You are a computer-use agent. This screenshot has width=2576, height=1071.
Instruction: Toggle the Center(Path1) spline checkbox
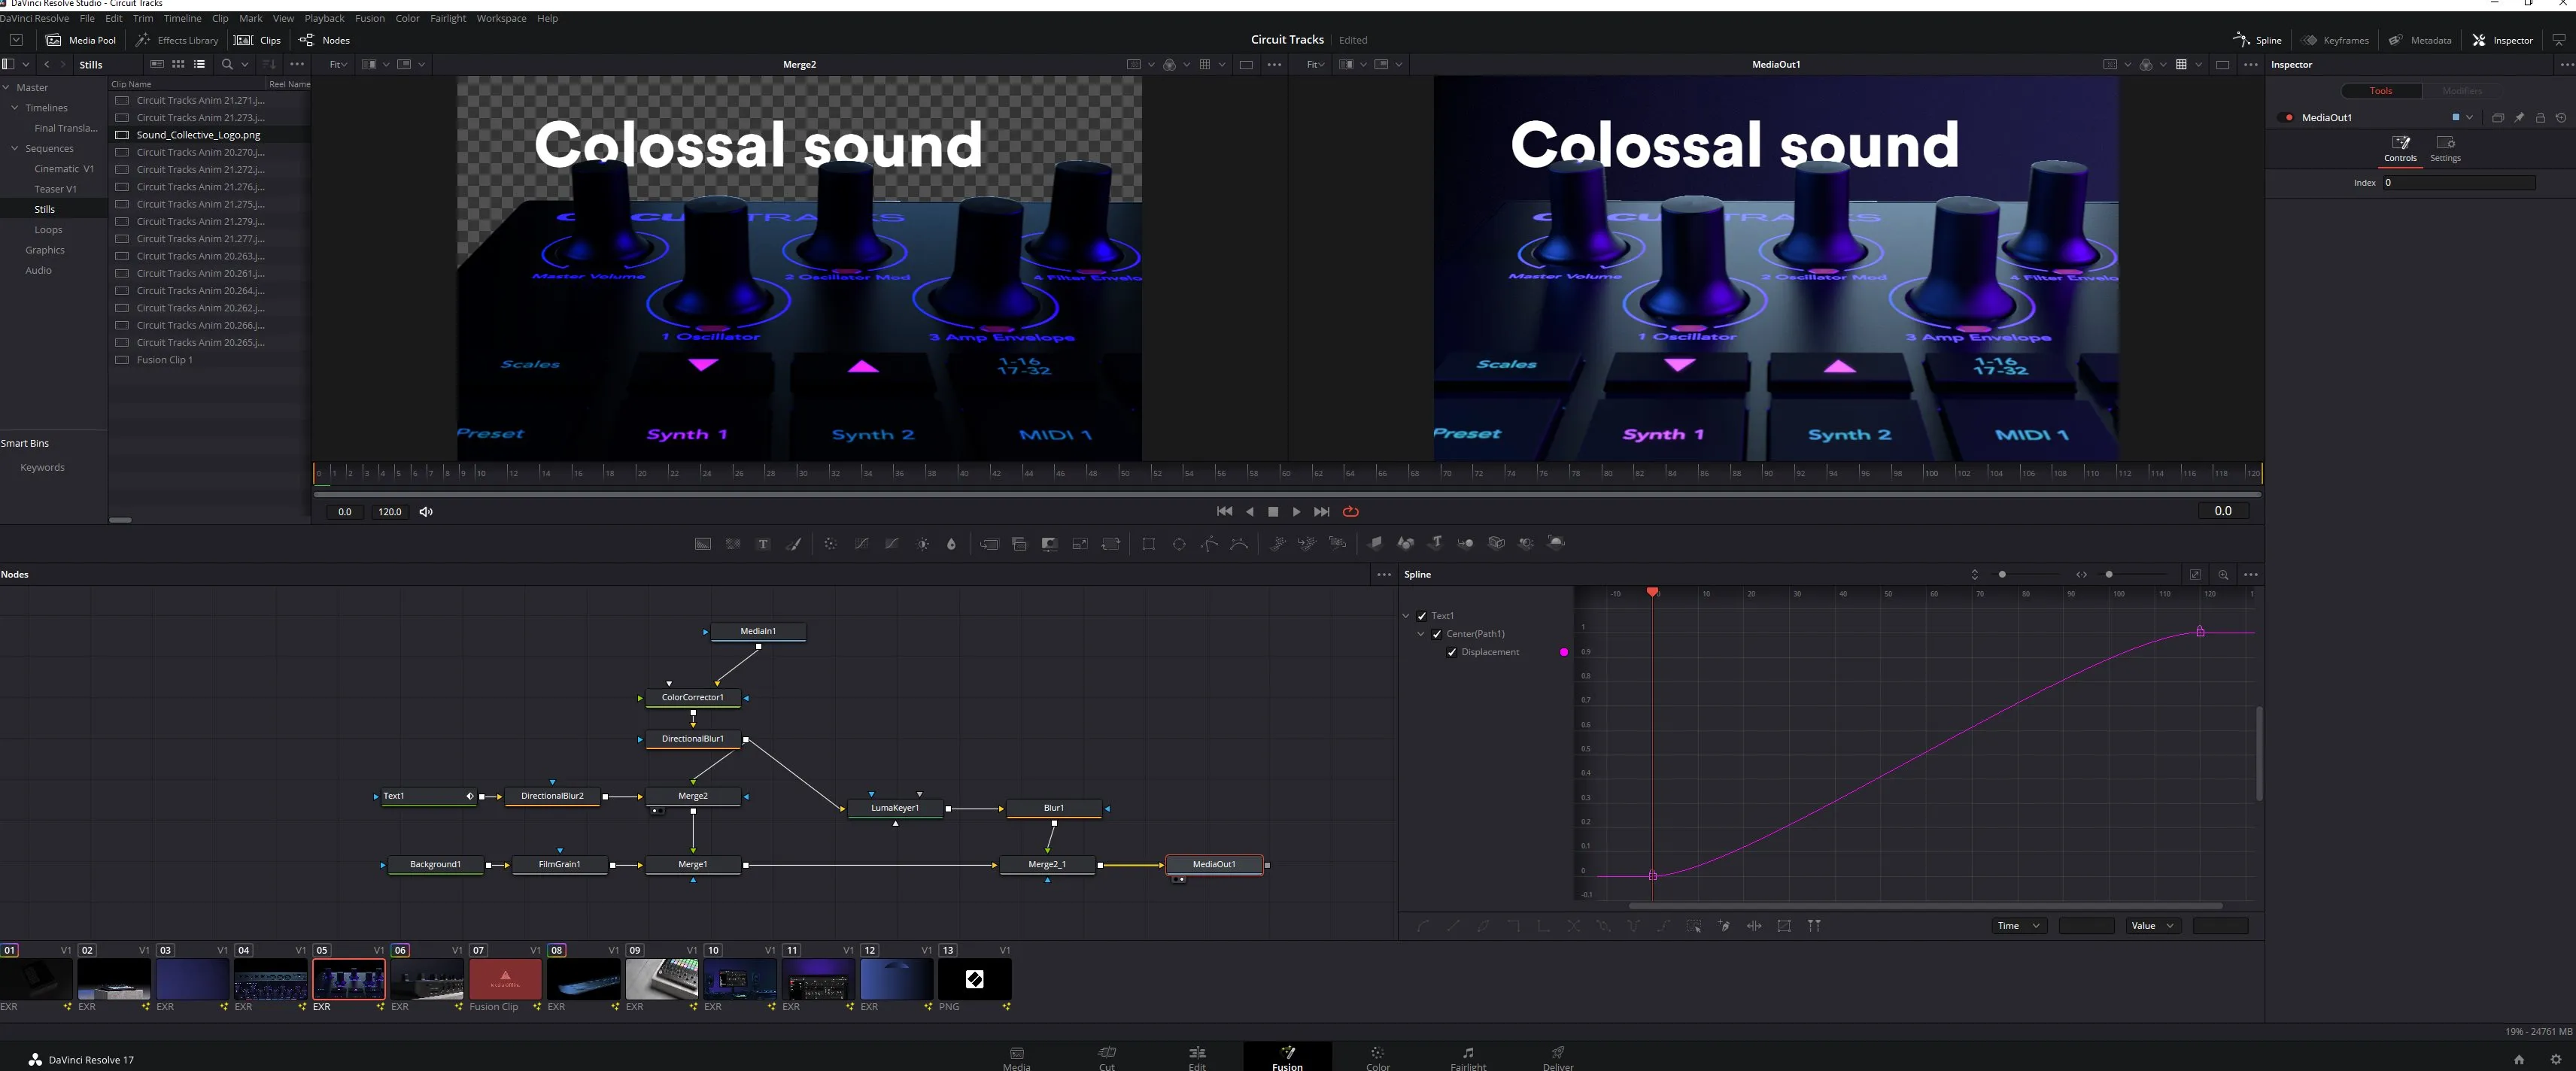[1437, 634]
